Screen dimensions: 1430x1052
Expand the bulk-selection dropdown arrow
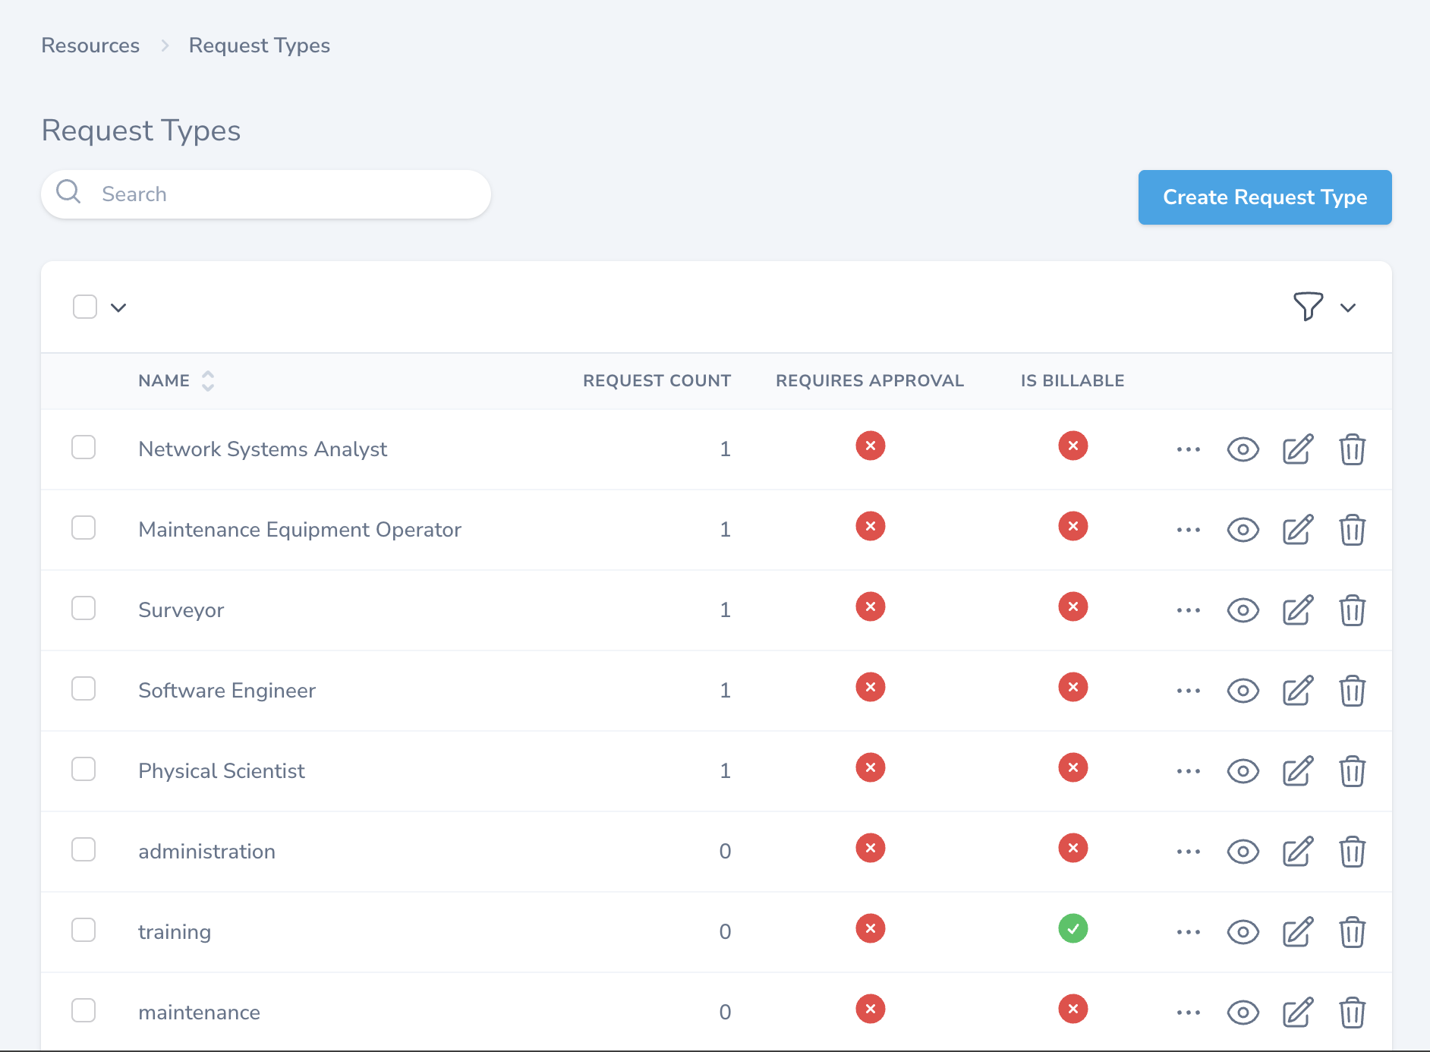coord(118,307)
